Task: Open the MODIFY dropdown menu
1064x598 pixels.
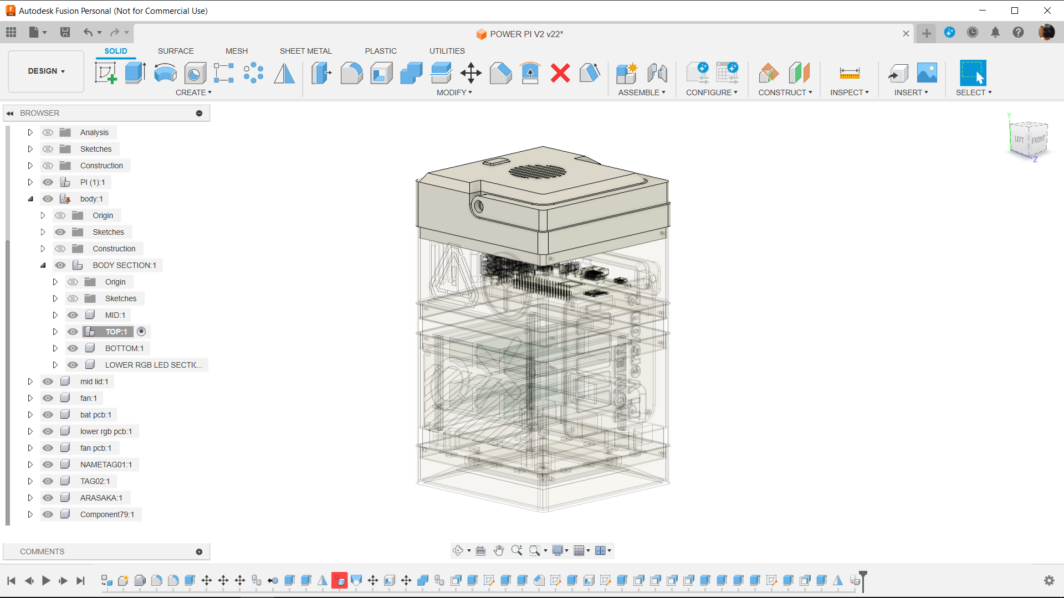Action: [x=454, y=92]
